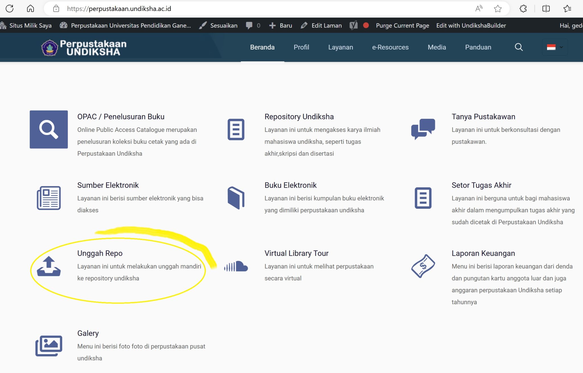583x373 pixels.
Task: Open the Virtual Library Tour soundcloud icon
Action: tap(236, 267)
